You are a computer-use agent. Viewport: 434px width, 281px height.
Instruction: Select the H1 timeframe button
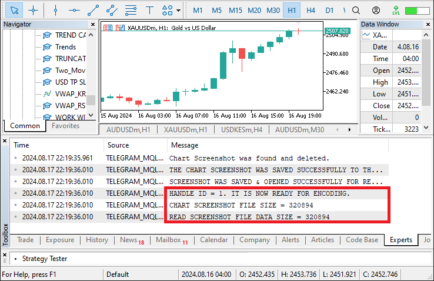292,11
